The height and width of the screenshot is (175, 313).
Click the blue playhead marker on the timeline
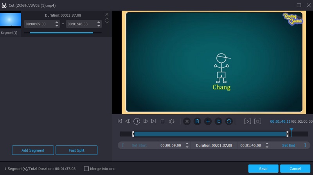[291, 130]
